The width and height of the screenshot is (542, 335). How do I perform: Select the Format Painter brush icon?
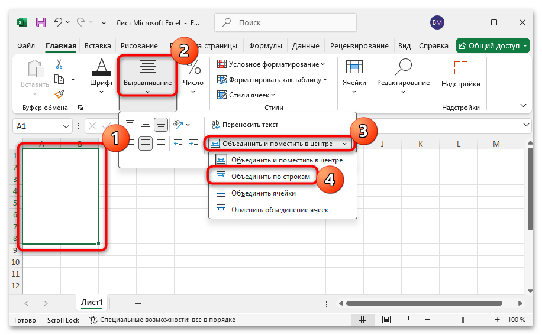click(59, 94)
